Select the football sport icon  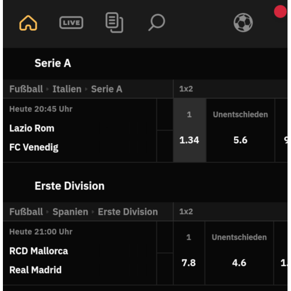[x=243, y=23]
